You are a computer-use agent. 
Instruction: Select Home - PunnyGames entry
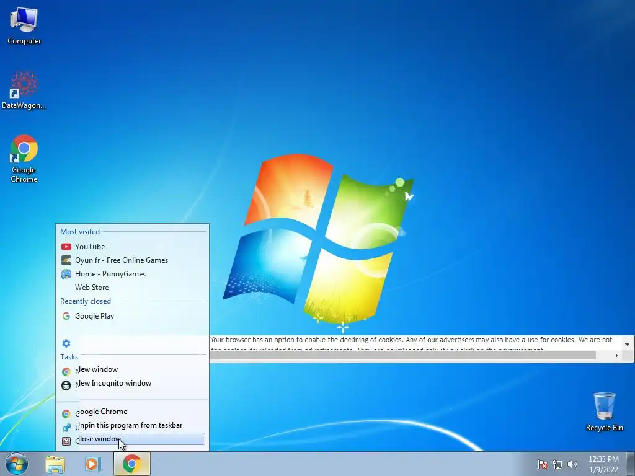point(132,274)
